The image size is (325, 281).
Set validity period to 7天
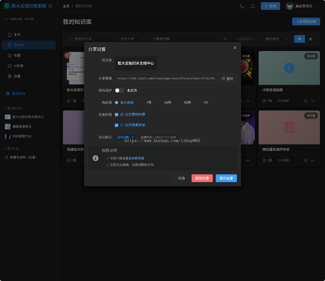[x=146, y=103]
